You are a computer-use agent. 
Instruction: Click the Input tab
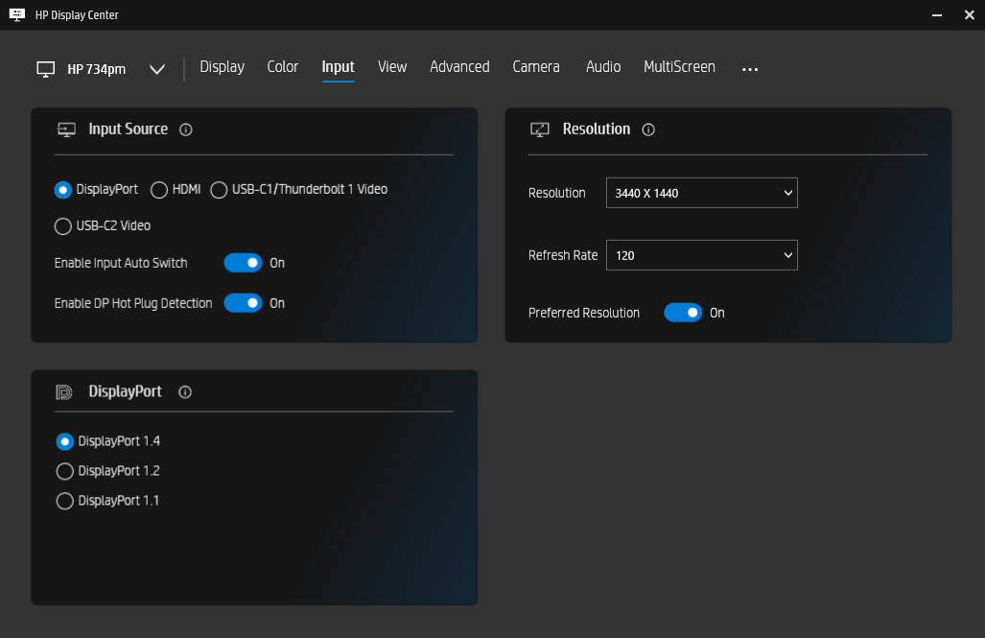[x=338, y=67]
